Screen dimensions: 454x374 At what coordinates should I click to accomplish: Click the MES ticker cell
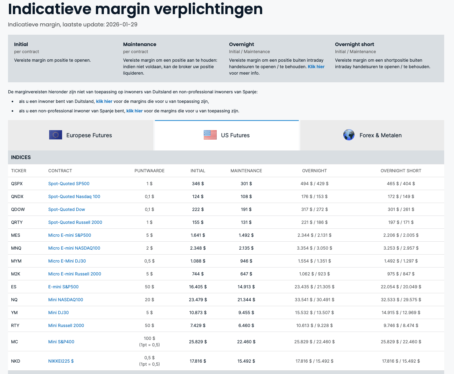coord(16,235)
